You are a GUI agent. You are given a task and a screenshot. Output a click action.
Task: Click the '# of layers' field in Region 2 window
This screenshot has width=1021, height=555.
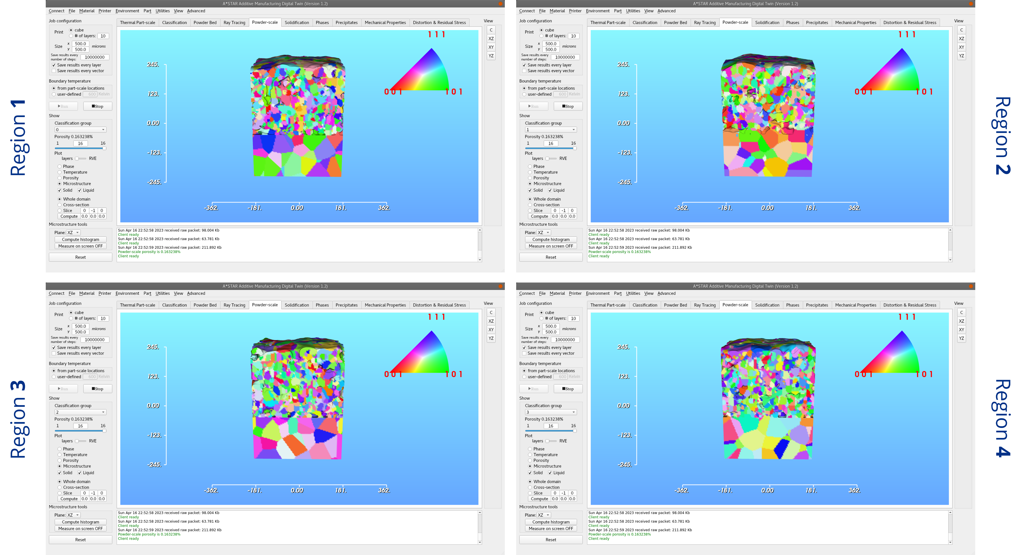pos(573,36)
